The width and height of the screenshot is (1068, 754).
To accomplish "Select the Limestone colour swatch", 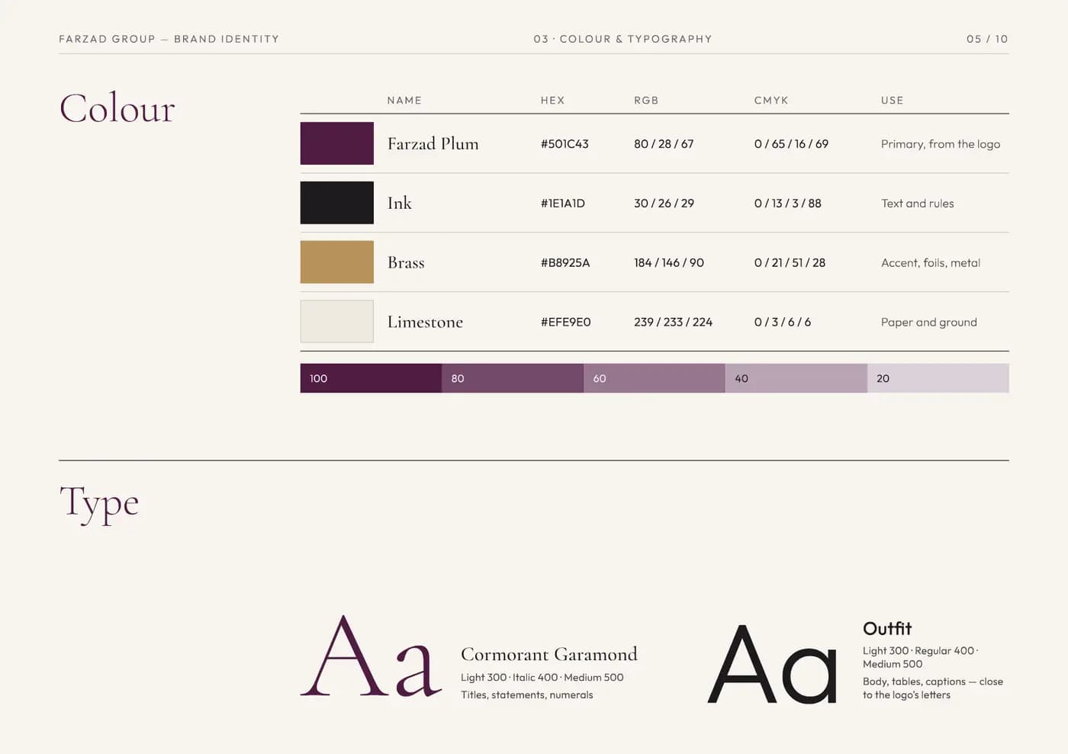I will (336, 322).
